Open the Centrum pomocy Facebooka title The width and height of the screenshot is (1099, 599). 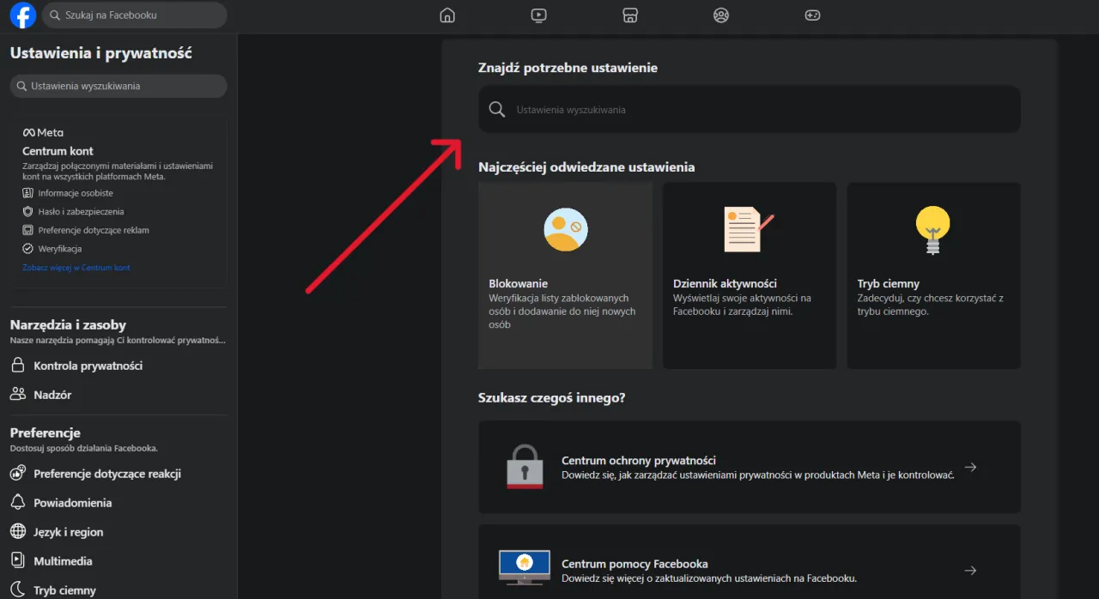[635, 564]
